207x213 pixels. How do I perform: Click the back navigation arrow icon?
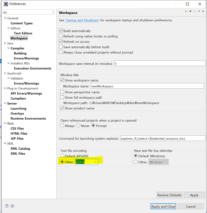click(x=186, y=11)
